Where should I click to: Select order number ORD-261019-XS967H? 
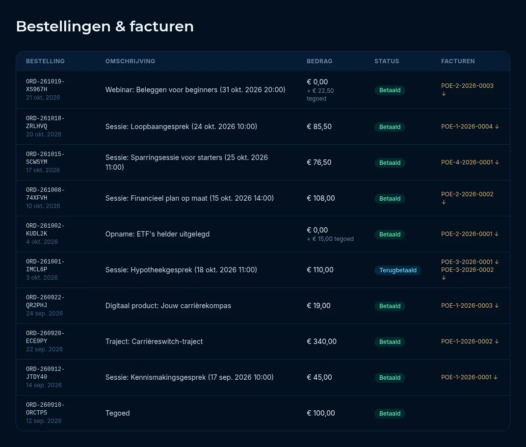[x=45, y=85]
